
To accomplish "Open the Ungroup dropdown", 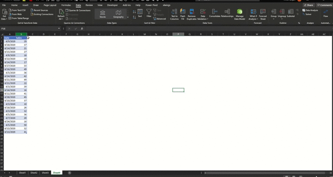I will click(282, 15).
